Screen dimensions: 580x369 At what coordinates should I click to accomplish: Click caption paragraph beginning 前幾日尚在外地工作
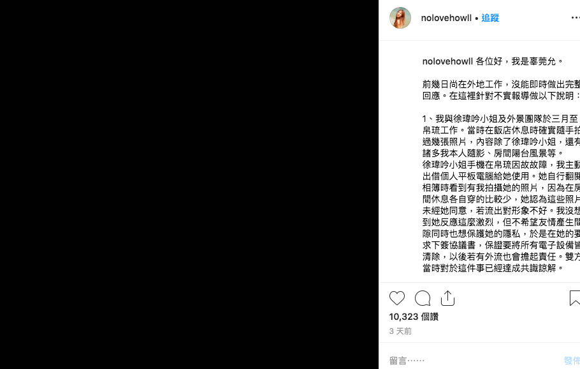501,90
